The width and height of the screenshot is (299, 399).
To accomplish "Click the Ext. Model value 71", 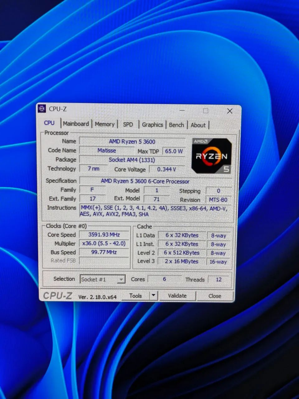I will 156,199.
